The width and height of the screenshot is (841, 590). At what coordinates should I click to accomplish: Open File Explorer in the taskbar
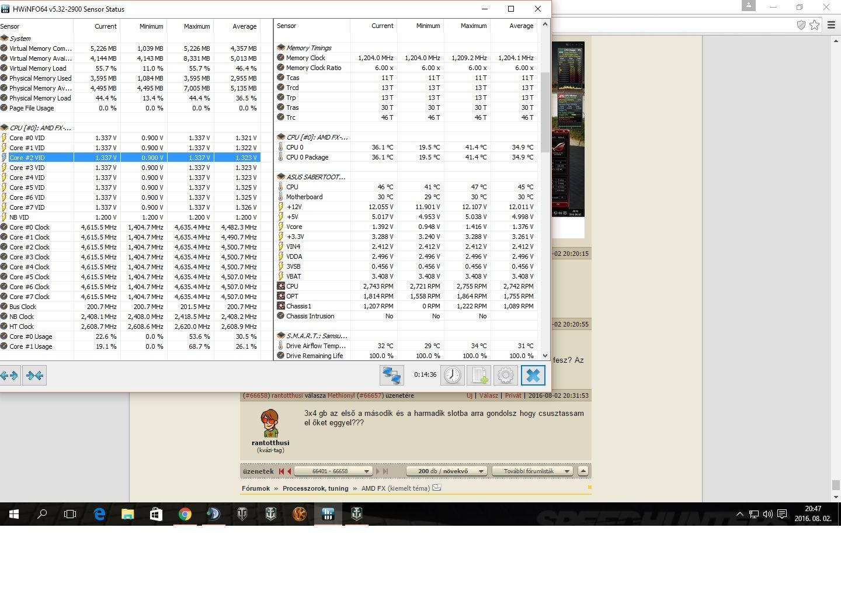(128, 514)
